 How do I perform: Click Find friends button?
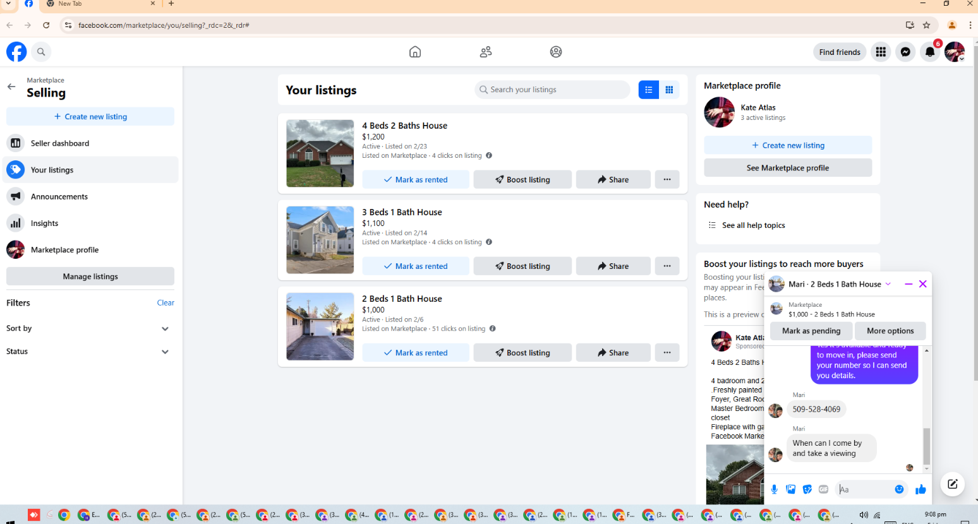[x=840, y=52]
